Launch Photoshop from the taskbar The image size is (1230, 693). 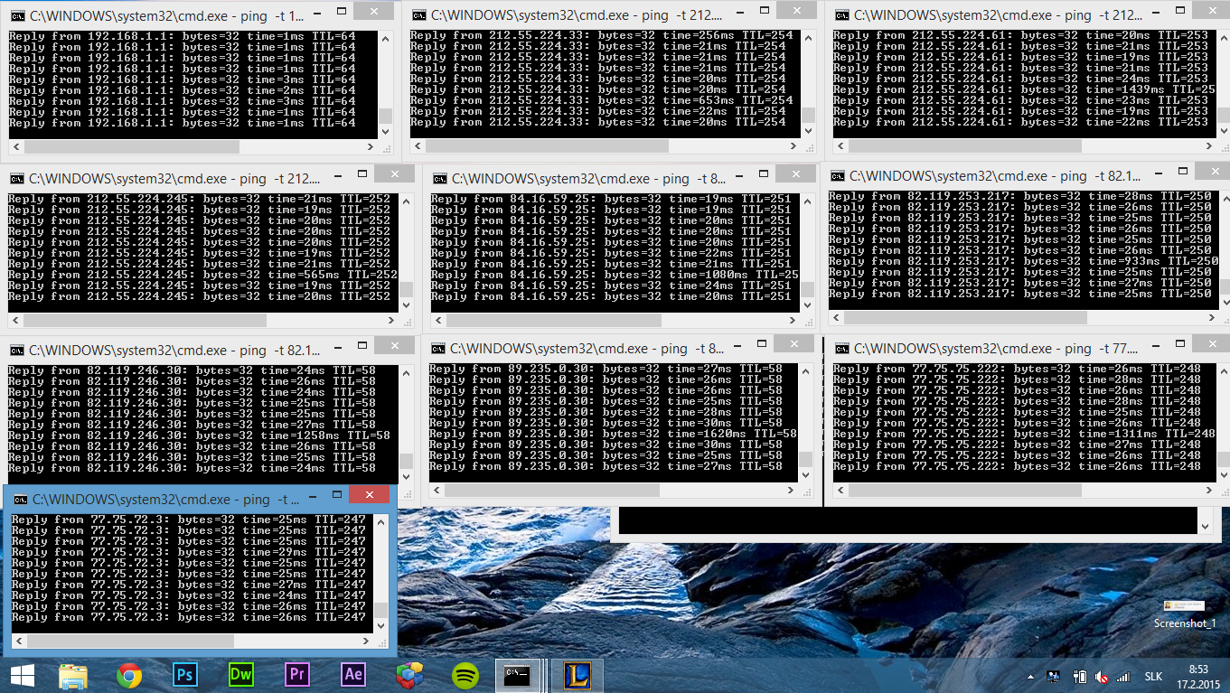coord(185,675)
